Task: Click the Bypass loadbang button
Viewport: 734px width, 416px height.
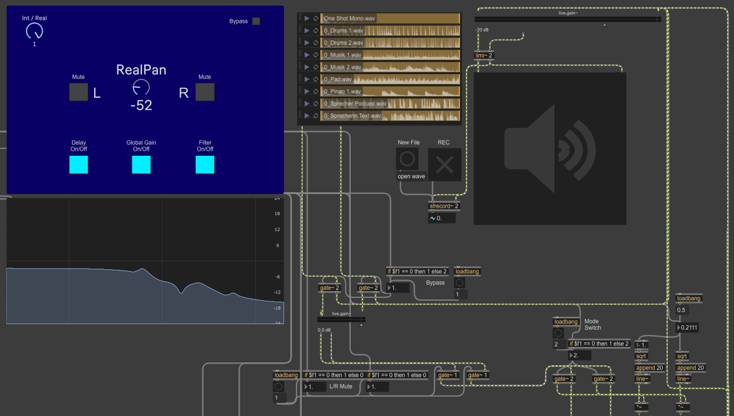Action: coord(460,283)
